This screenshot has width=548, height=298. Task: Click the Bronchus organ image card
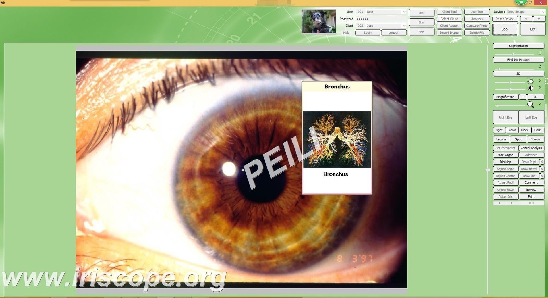(x=337, y=138)
